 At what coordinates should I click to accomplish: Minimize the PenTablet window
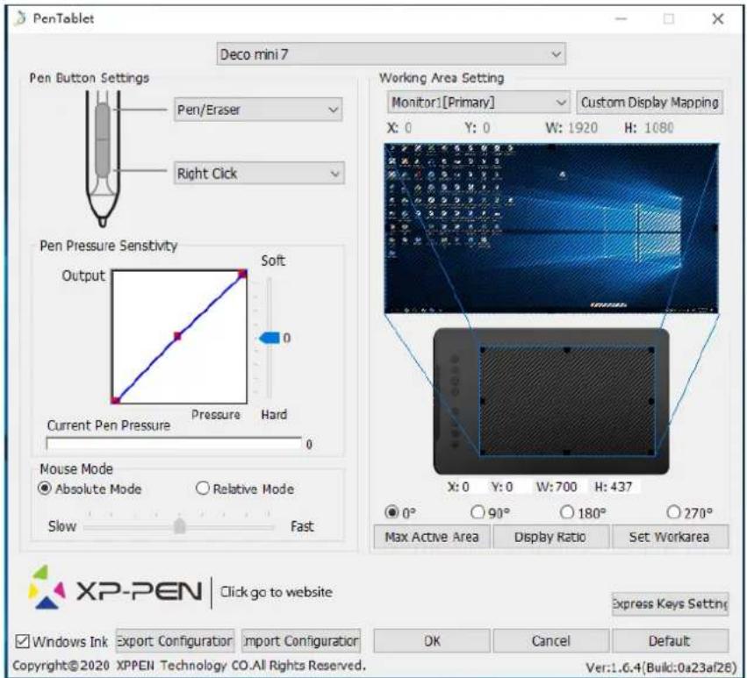pyautogui.click(x=621, y=19)
